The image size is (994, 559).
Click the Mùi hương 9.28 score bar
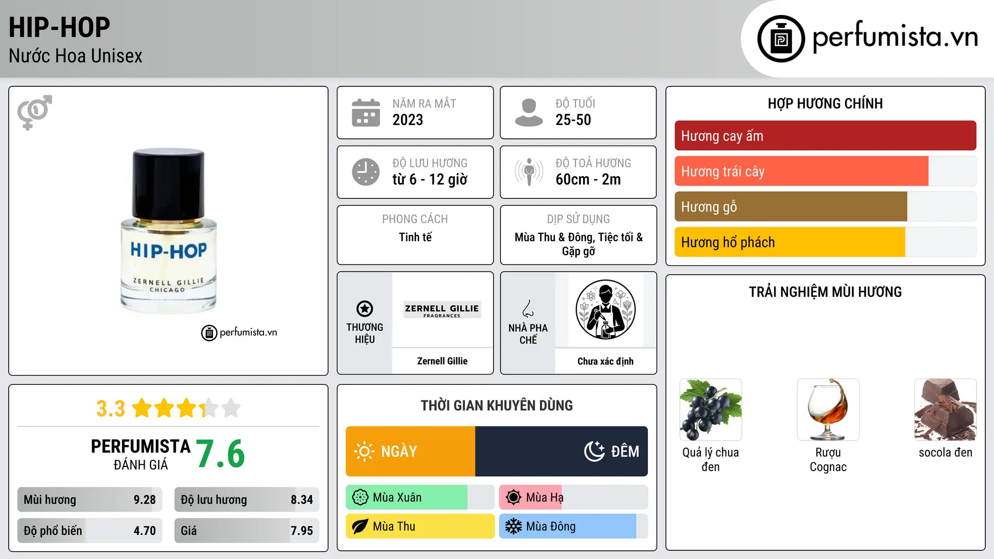[90, 500]
